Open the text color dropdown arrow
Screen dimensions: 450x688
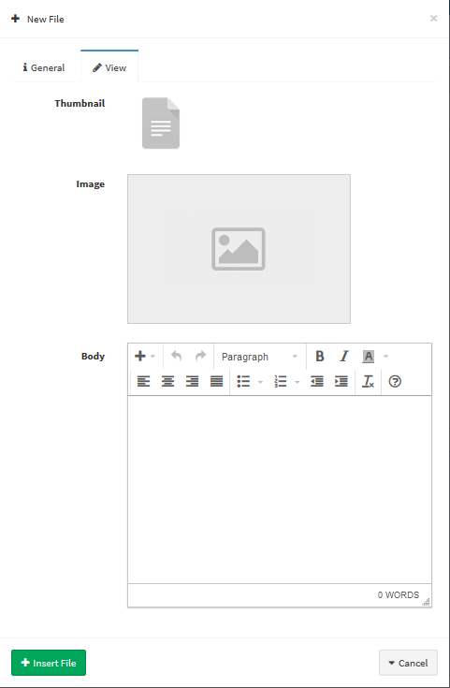point(386,357)
